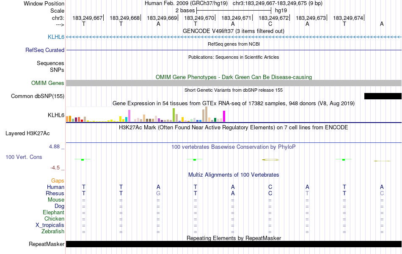Open the RefSeq Curated track label
This screenshot has width=402, height=254.
44,50
